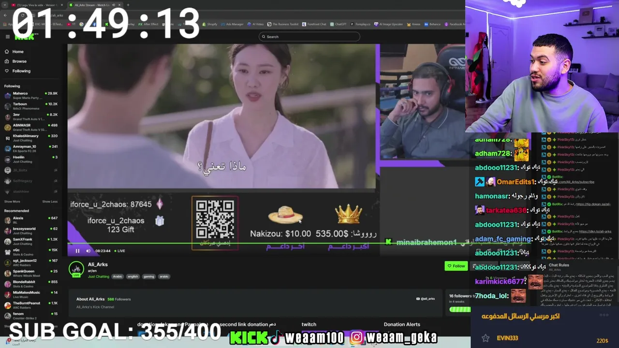This screenshot has height=348, width=619.
Task: Collapse the list with Show Less
Action: pyautogui.click(x=50, y=202)
